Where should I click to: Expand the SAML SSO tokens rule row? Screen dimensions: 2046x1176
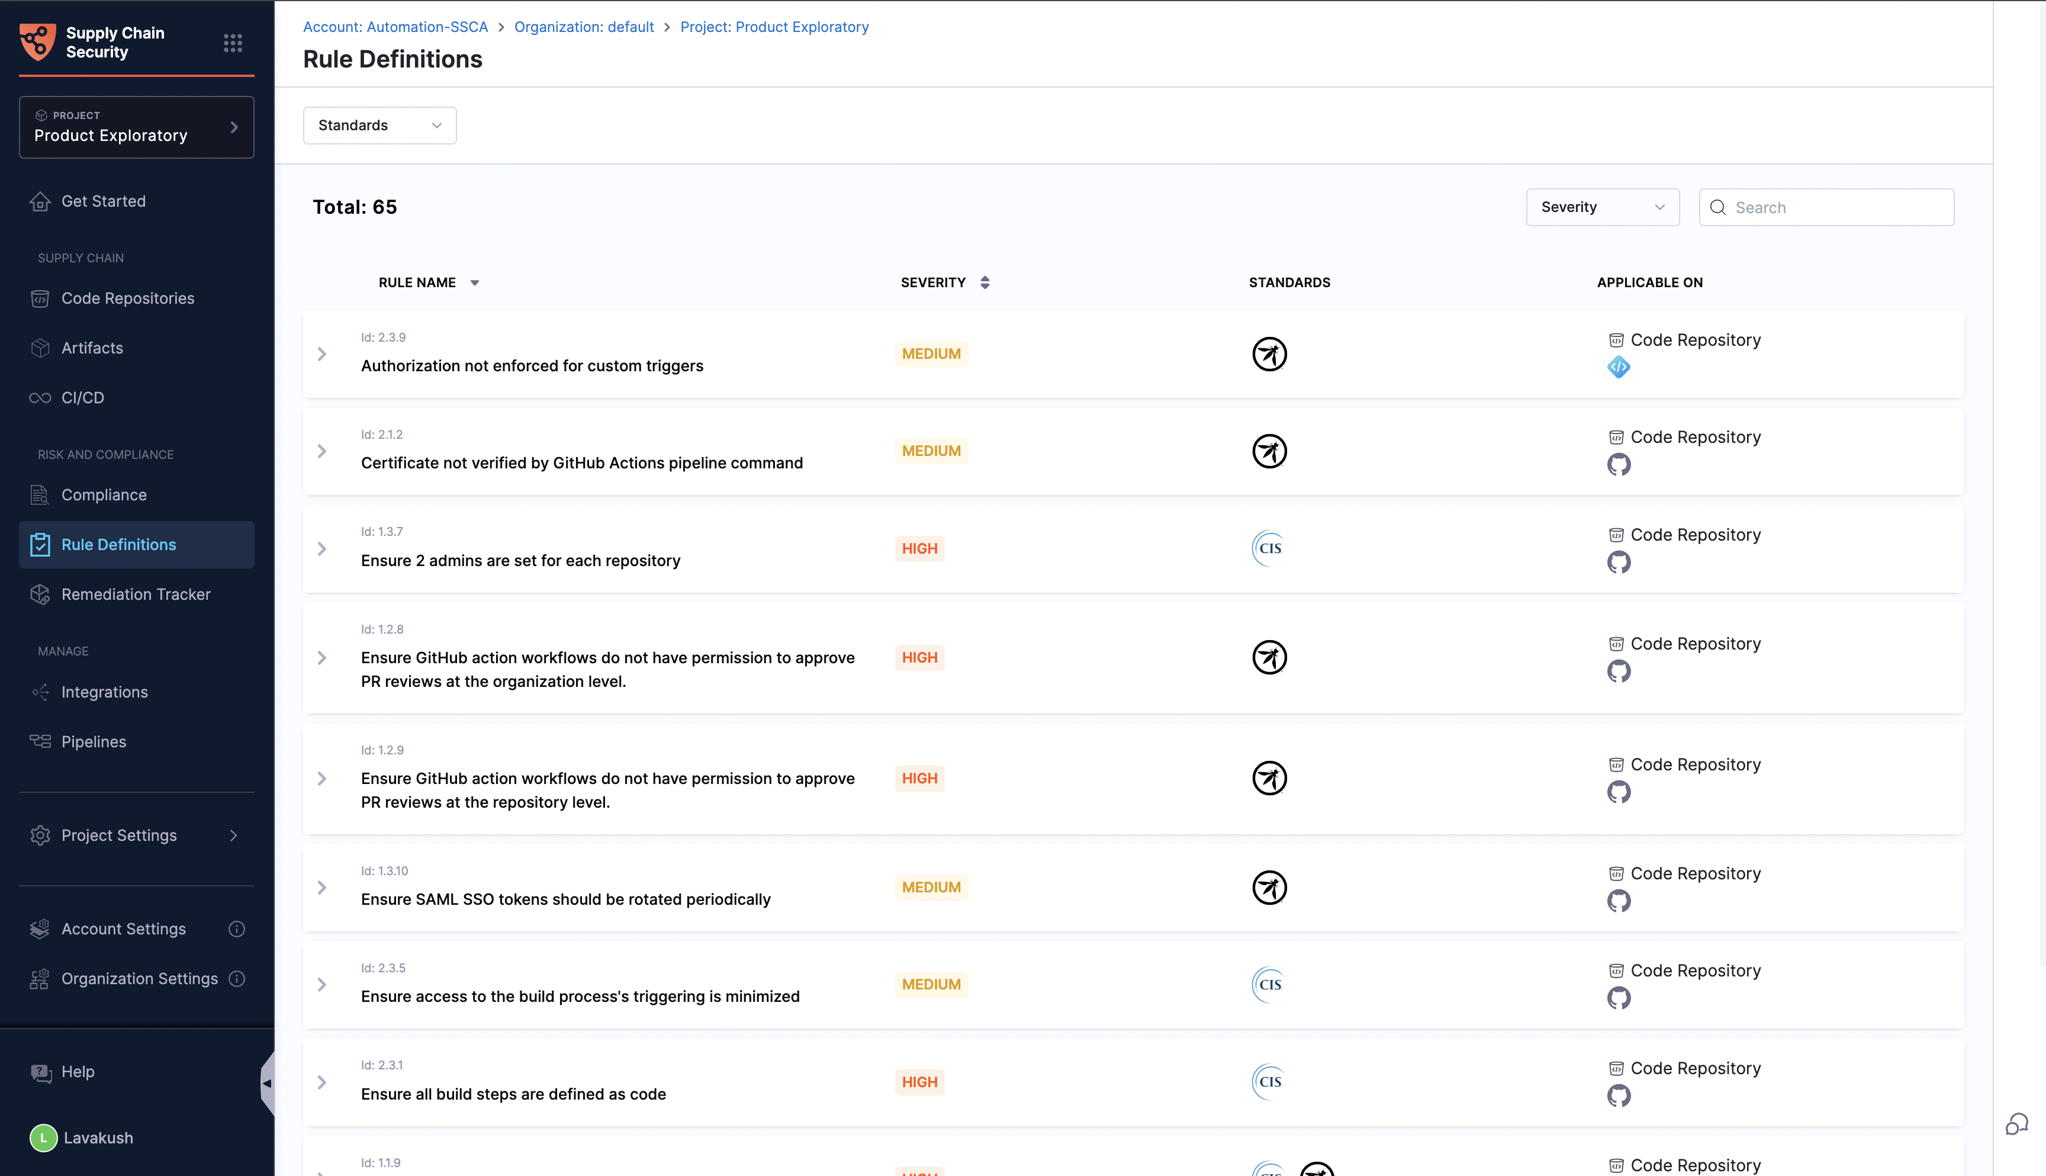pyautogui.click(x=322, y=888)
